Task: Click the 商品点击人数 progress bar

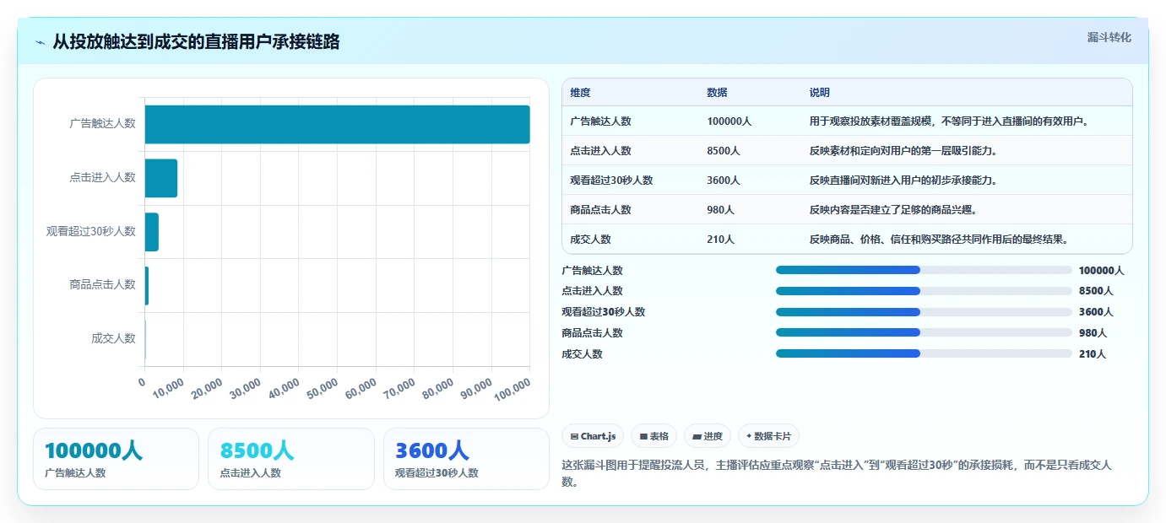Action: [x=924, y=332]
